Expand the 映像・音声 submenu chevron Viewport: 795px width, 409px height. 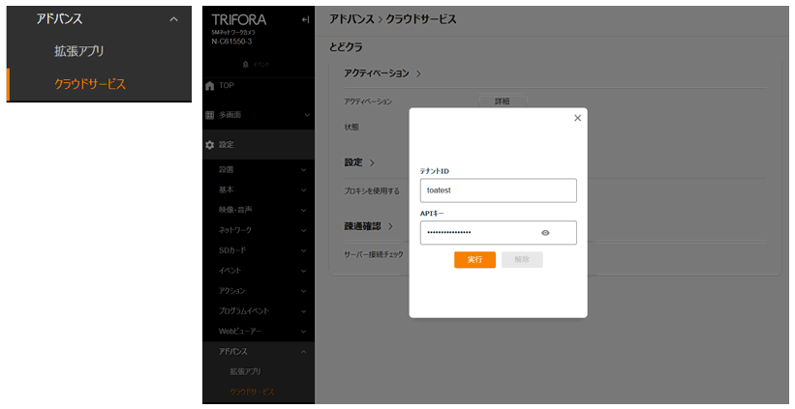304,211
